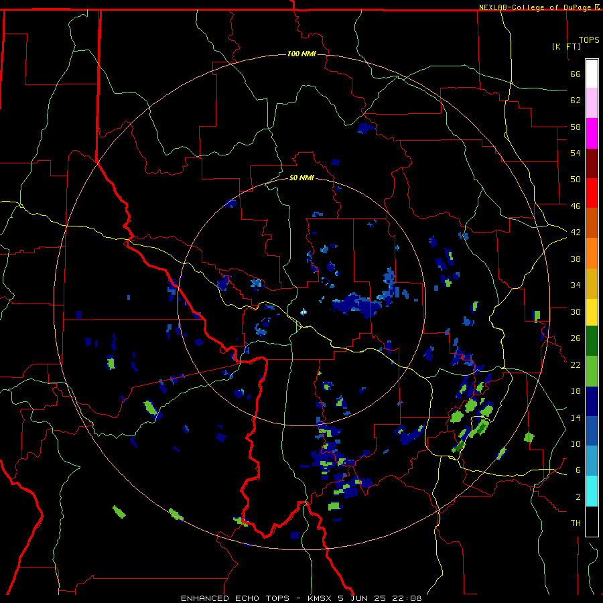Choose the dark orange legend swatch

coord(592,222)
